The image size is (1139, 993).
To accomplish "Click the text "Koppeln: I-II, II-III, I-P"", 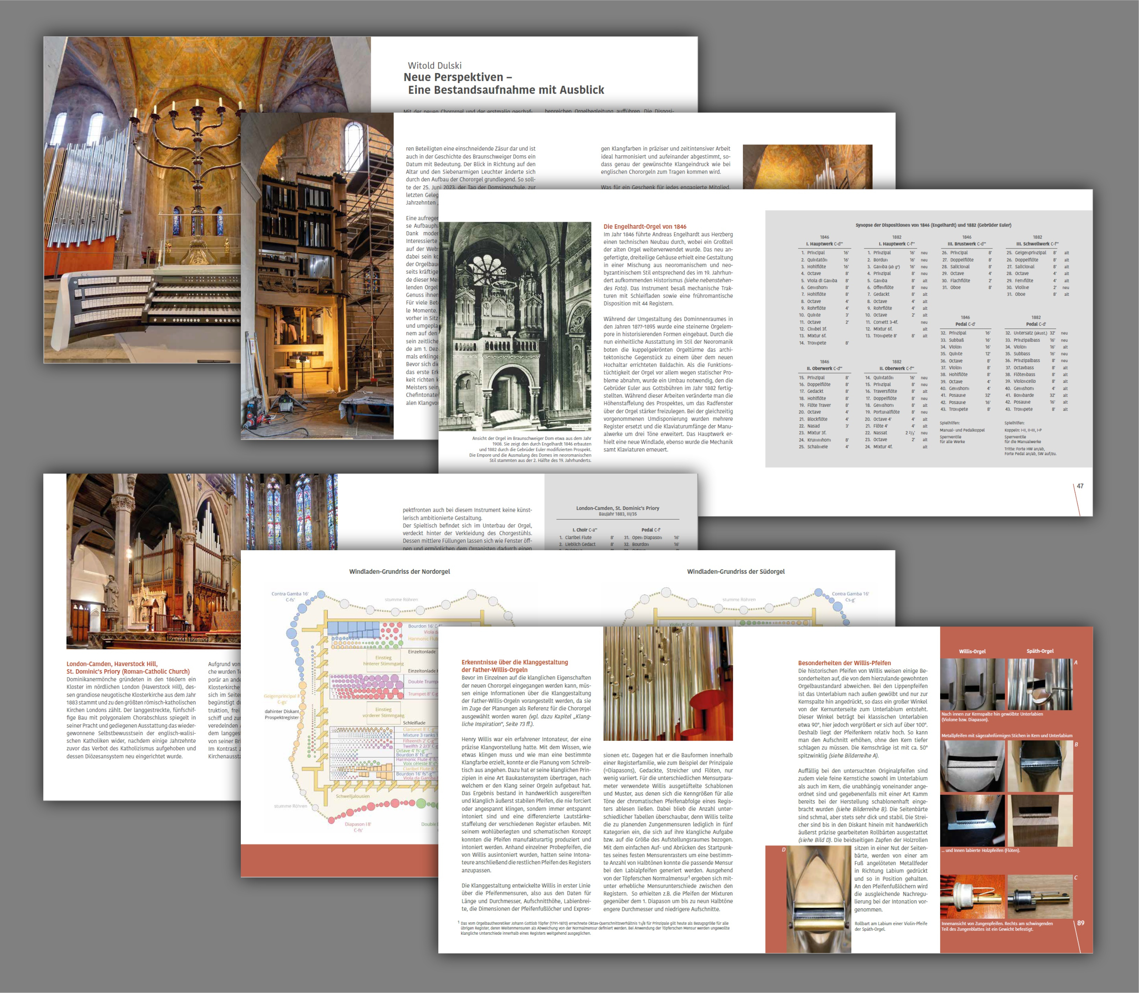I will pos(1023,430).
